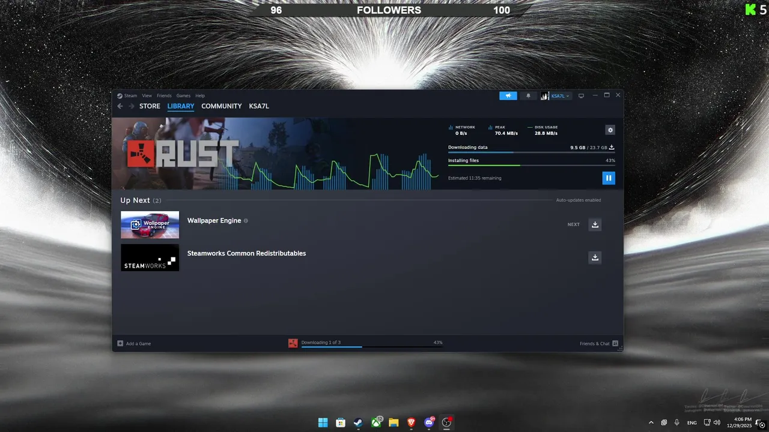This screenshot has height=432, width=769.
Task: Click the Auto-updates enabled label
Action: click(578, 200)
